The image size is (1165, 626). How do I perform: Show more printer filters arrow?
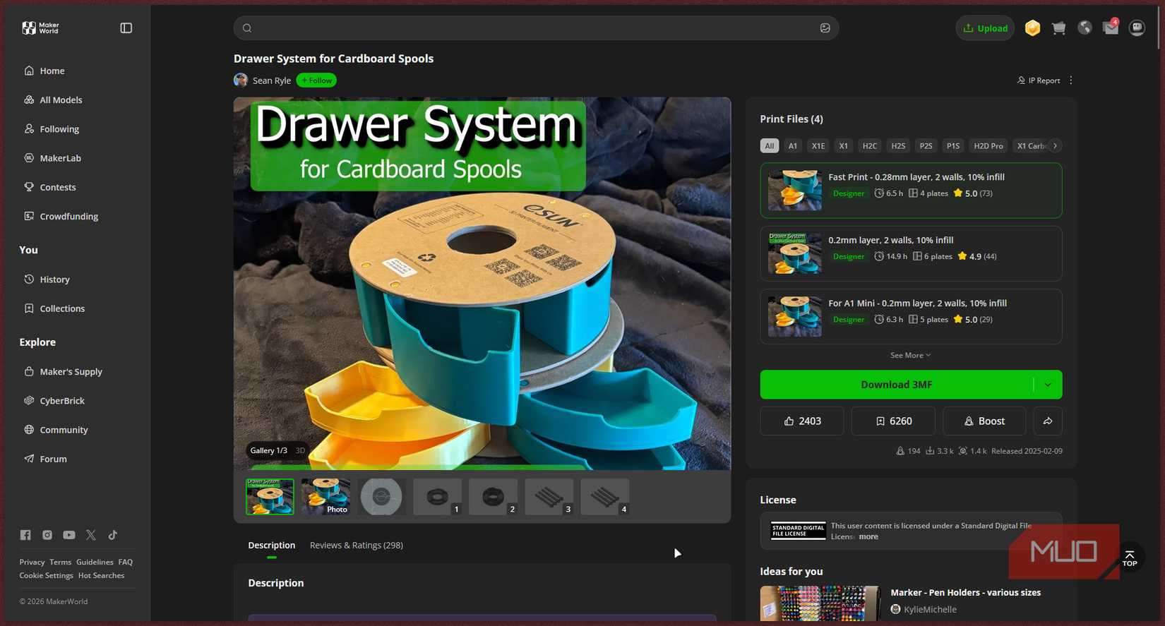[x=1055, y=146]
